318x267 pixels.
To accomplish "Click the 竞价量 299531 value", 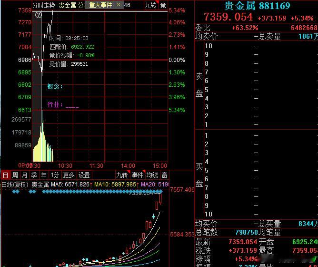I will coord(79,64).
